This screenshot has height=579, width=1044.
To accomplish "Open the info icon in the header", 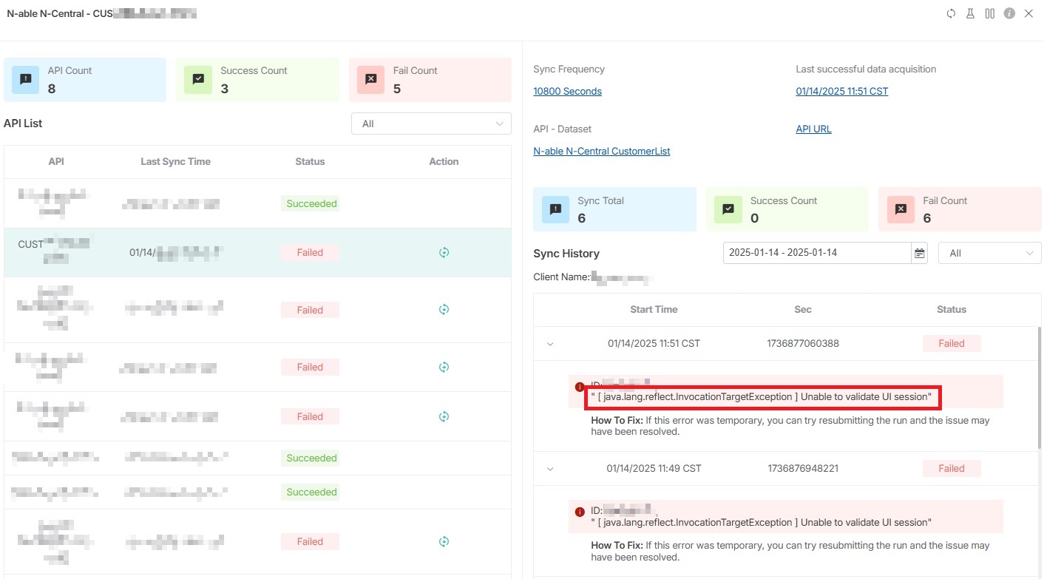I will coord(1009,14).
